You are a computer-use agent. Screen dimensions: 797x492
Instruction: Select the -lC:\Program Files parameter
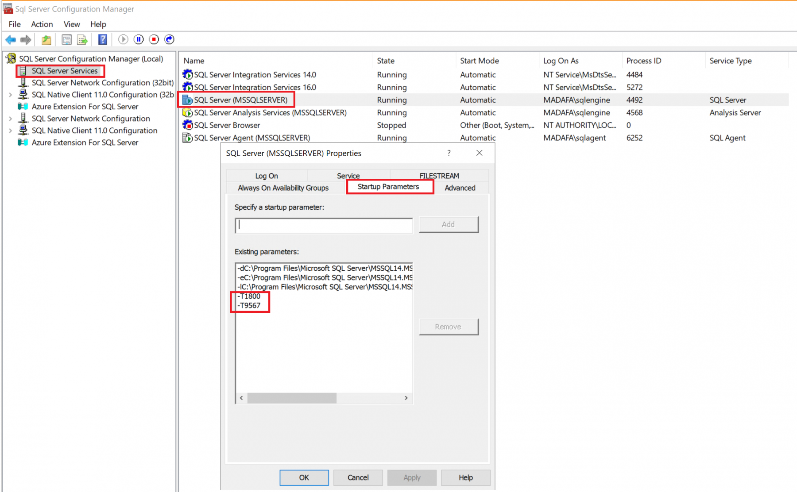pos(325,287)
